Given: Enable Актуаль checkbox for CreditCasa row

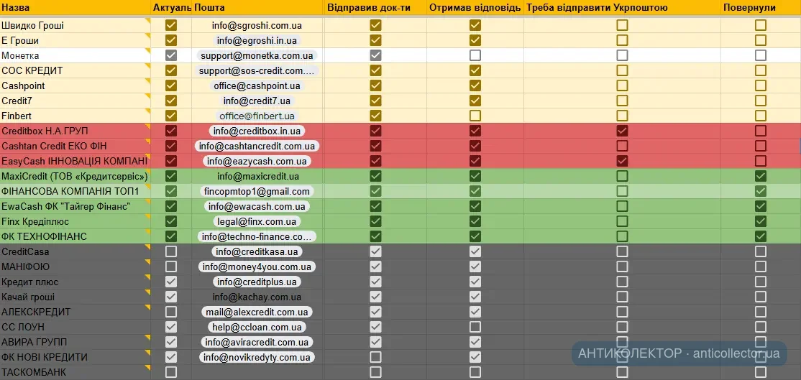Looking at the screenshot, I should click(171, 251).
